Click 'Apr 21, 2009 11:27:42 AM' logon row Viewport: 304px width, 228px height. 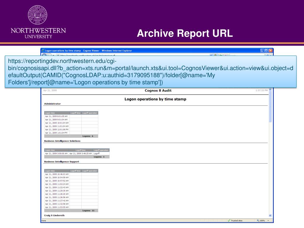71,201
